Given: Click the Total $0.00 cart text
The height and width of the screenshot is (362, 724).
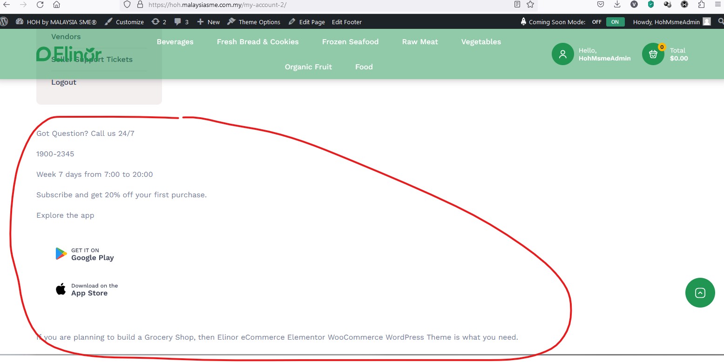Looking at the screenshot, I should click(679, 54).
